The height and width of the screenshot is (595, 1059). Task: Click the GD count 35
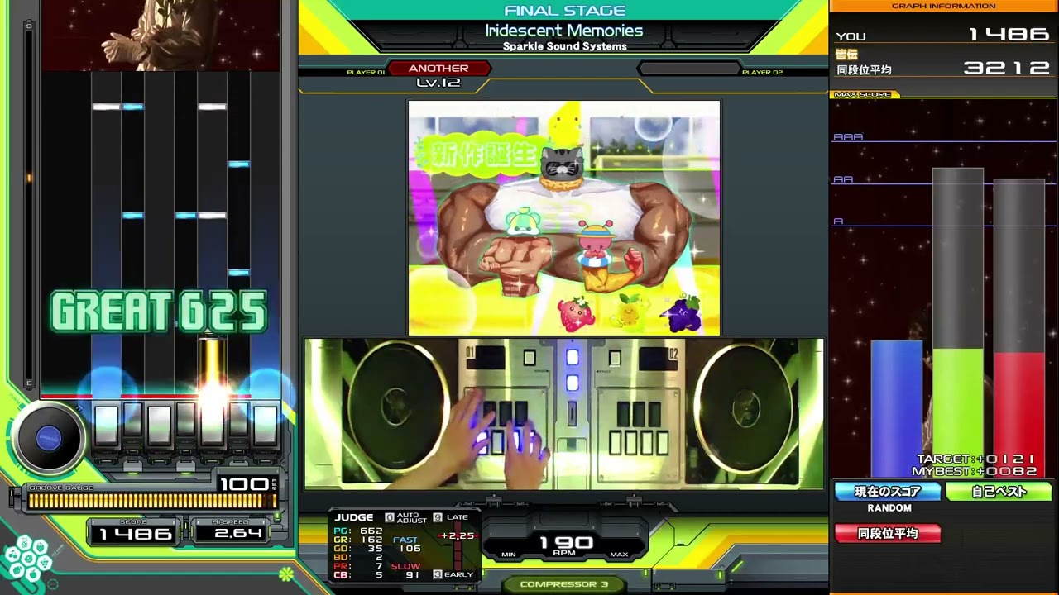coord(375,549)
